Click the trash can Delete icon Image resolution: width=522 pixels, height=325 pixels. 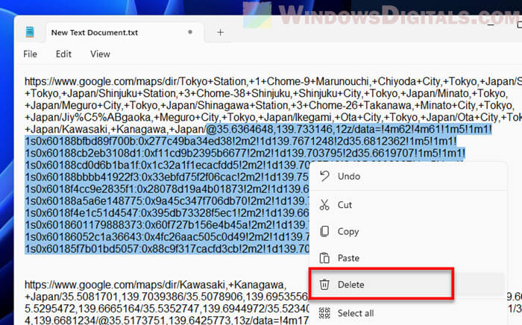point(324,285)
